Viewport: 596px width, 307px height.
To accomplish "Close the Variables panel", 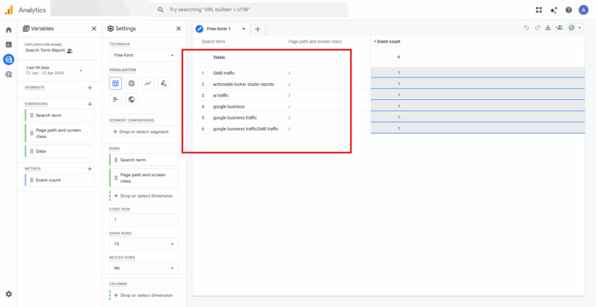I will [94, 29].
